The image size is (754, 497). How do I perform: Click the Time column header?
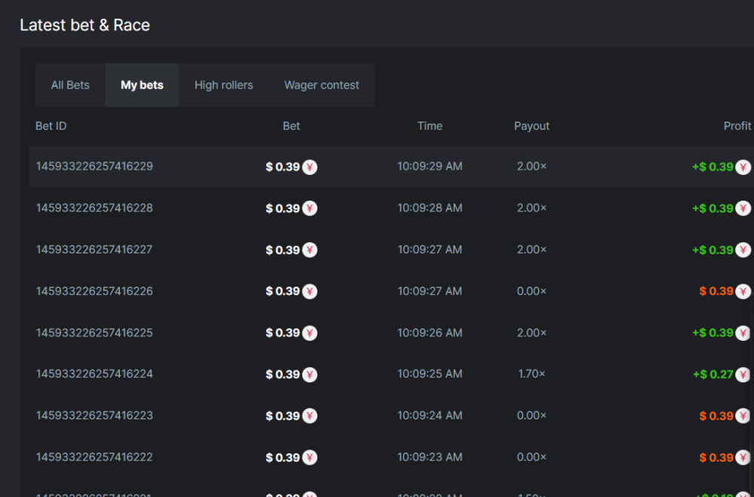tap(430, 126)
